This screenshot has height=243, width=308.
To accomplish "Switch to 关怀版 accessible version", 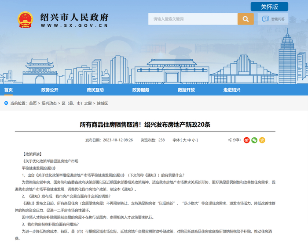I will point(269,7).
